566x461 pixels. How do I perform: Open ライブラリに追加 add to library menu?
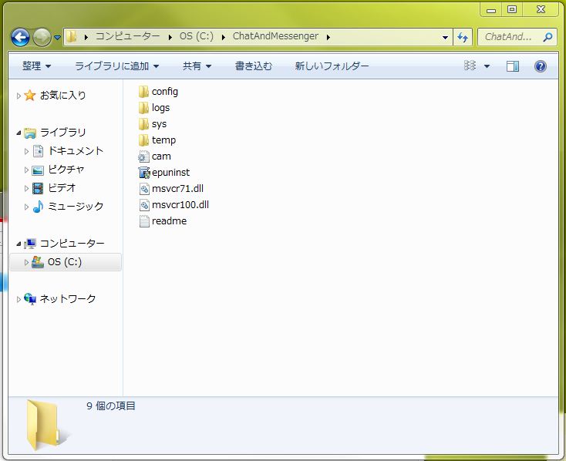click(x=116, y=66)
